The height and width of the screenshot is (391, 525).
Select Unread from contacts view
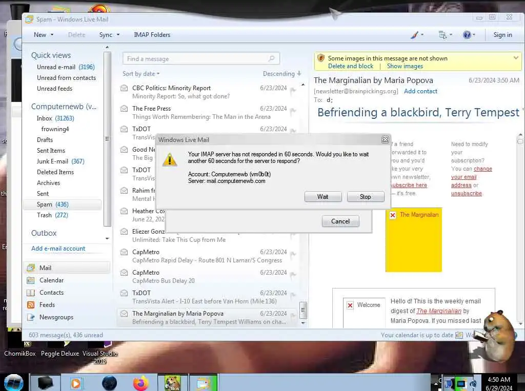click(66, 78)
